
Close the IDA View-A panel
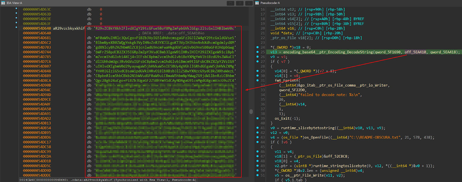(x=249, y=3)
